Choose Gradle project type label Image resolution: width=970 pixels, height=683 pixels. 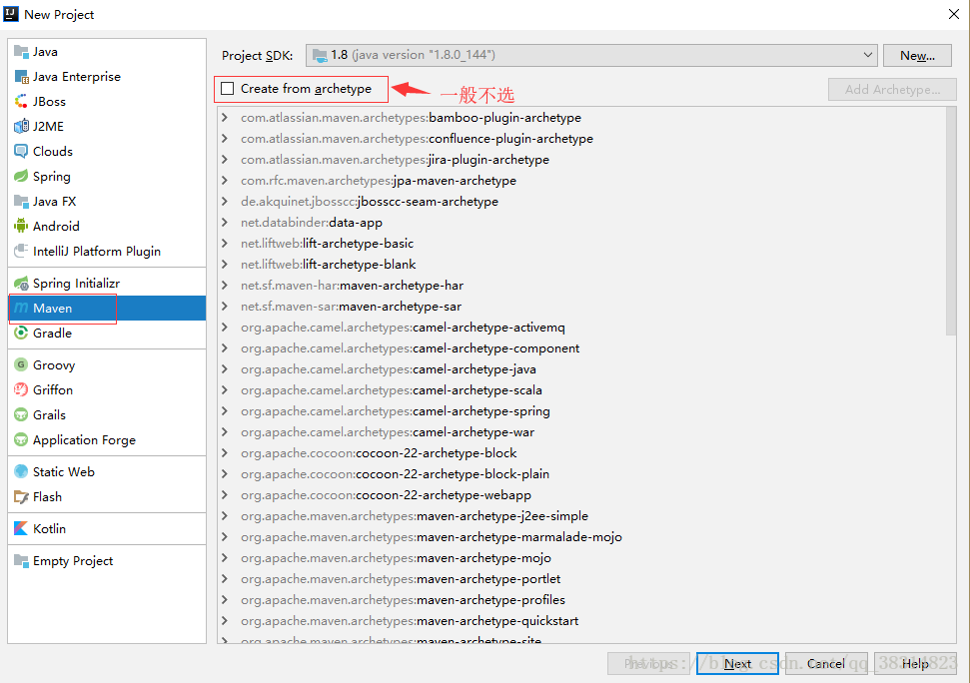[x=53, y=334]
